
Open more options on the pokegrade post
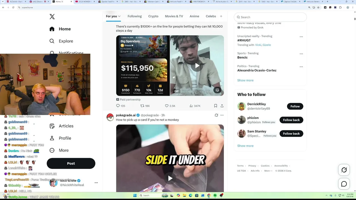coord(222,115)
